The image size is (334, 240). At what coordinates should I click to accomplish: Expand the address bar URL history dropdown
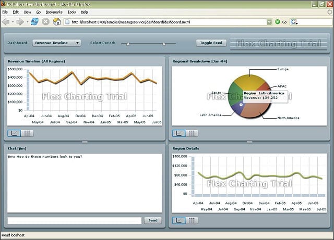click(x=269, y=22)
